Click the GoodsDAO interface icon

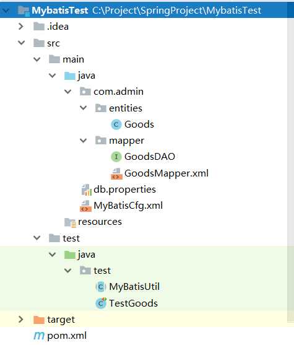[x=116, y=157]
